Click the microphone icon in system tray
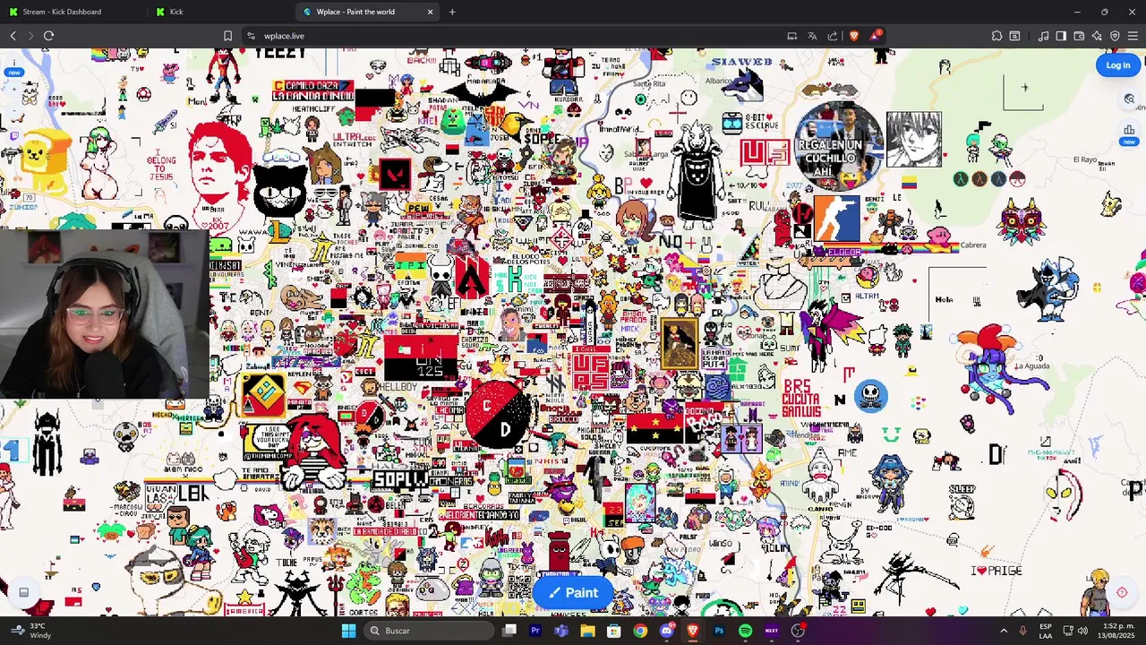The height and width of the screenshot is (645, 1146). (x=1022, y=631)
